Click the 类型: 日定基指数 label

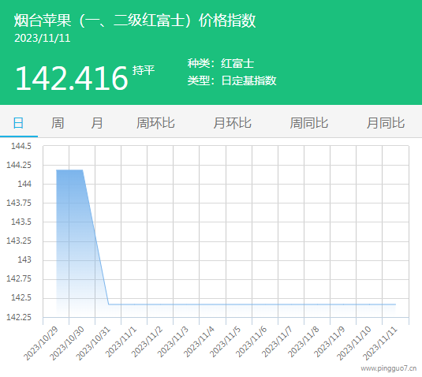[x=232, y=80]
